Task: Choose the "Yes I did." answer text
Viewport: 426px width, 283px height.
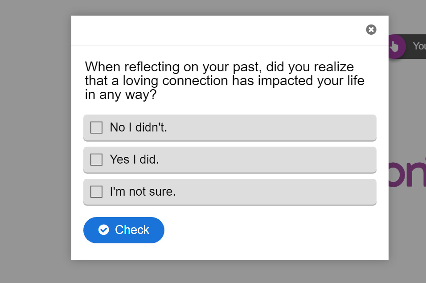Action: coord(134,160)
